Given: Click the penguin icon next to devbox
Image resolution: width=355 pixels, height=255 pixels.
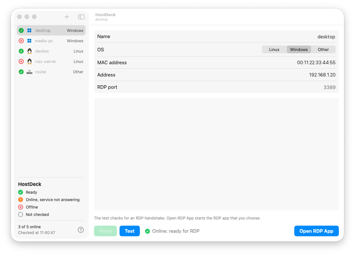Looking at the screenshot, I should [29, 51].
